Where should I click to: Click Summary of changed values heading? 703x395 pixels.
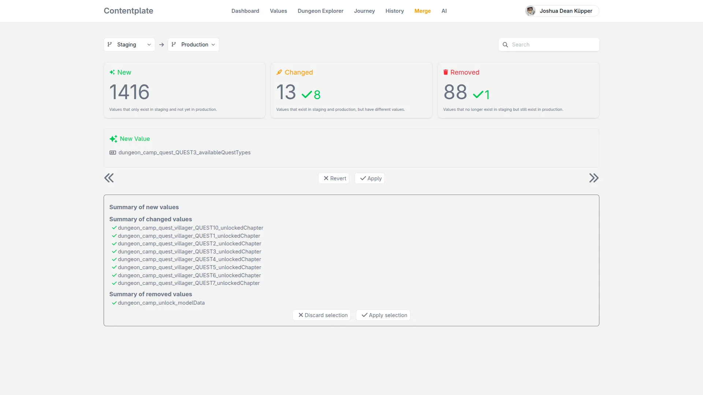150,219
